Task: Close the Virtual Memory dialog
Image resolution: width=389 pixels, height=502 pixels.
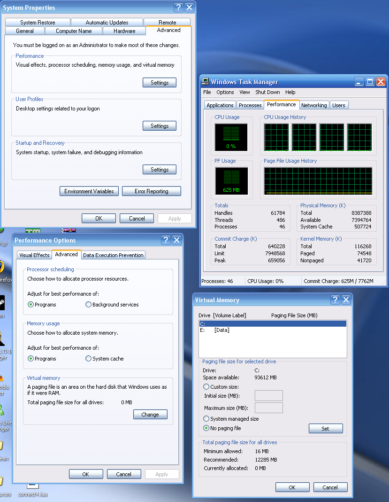Action: [346, 300]
